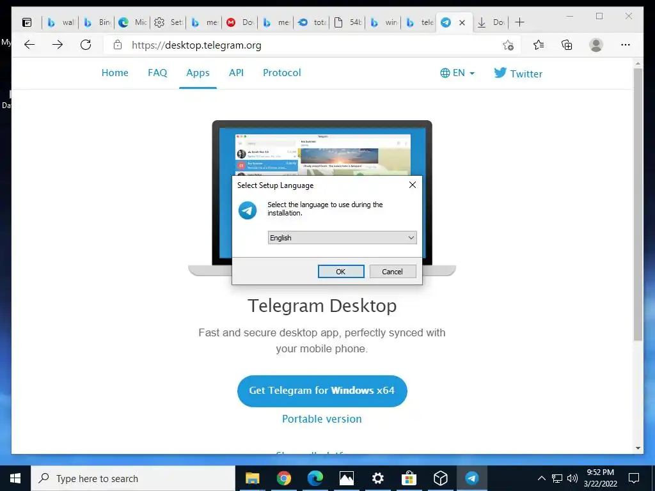Open Microsoft Store from the taskbar
Viewport: 655px width, 491px height.
[409, 478]
